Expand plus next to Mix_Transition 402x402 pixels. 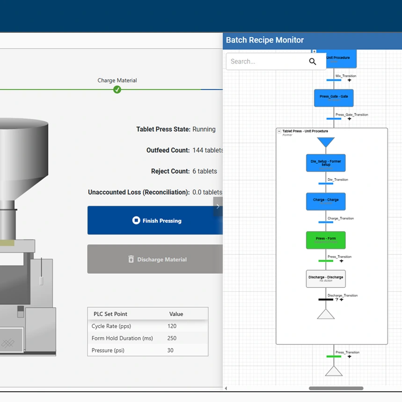[349, 80]
